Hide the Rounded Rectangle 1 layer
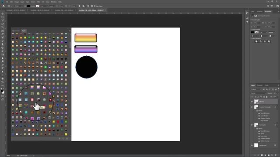The image size is (280, 157). (252, 107)
